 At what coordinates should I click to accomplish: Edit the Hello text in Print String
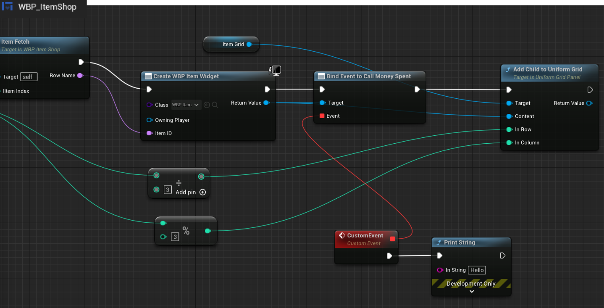tap(477, 270)
